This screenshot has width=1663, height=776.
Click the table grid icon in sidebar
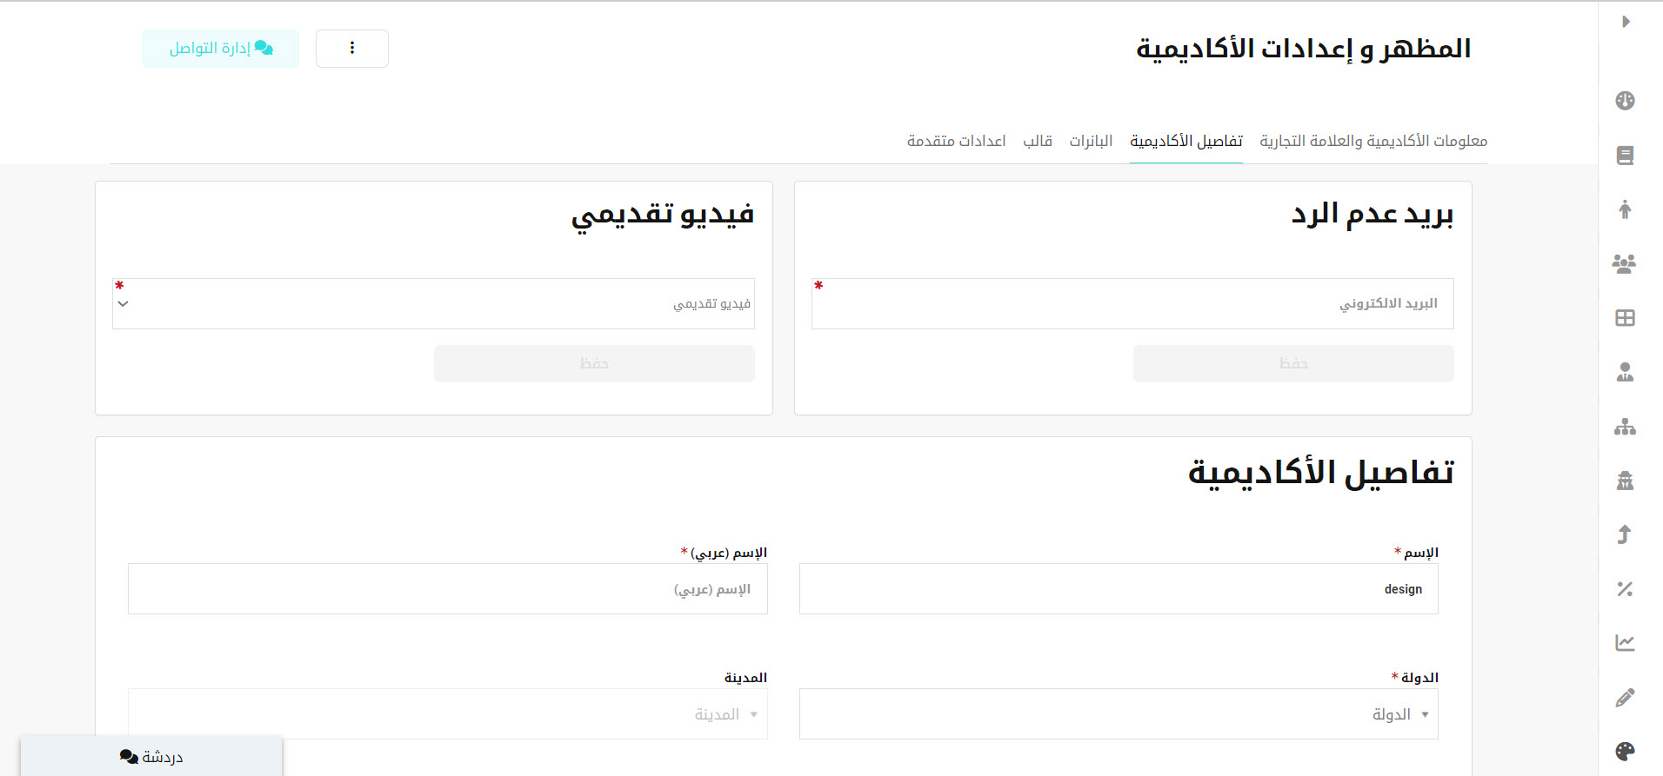tap(1625, 318)
